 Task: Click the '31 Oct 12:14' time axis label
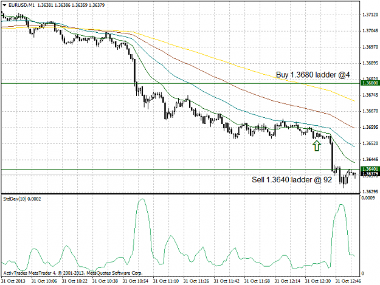pos(288,281)
